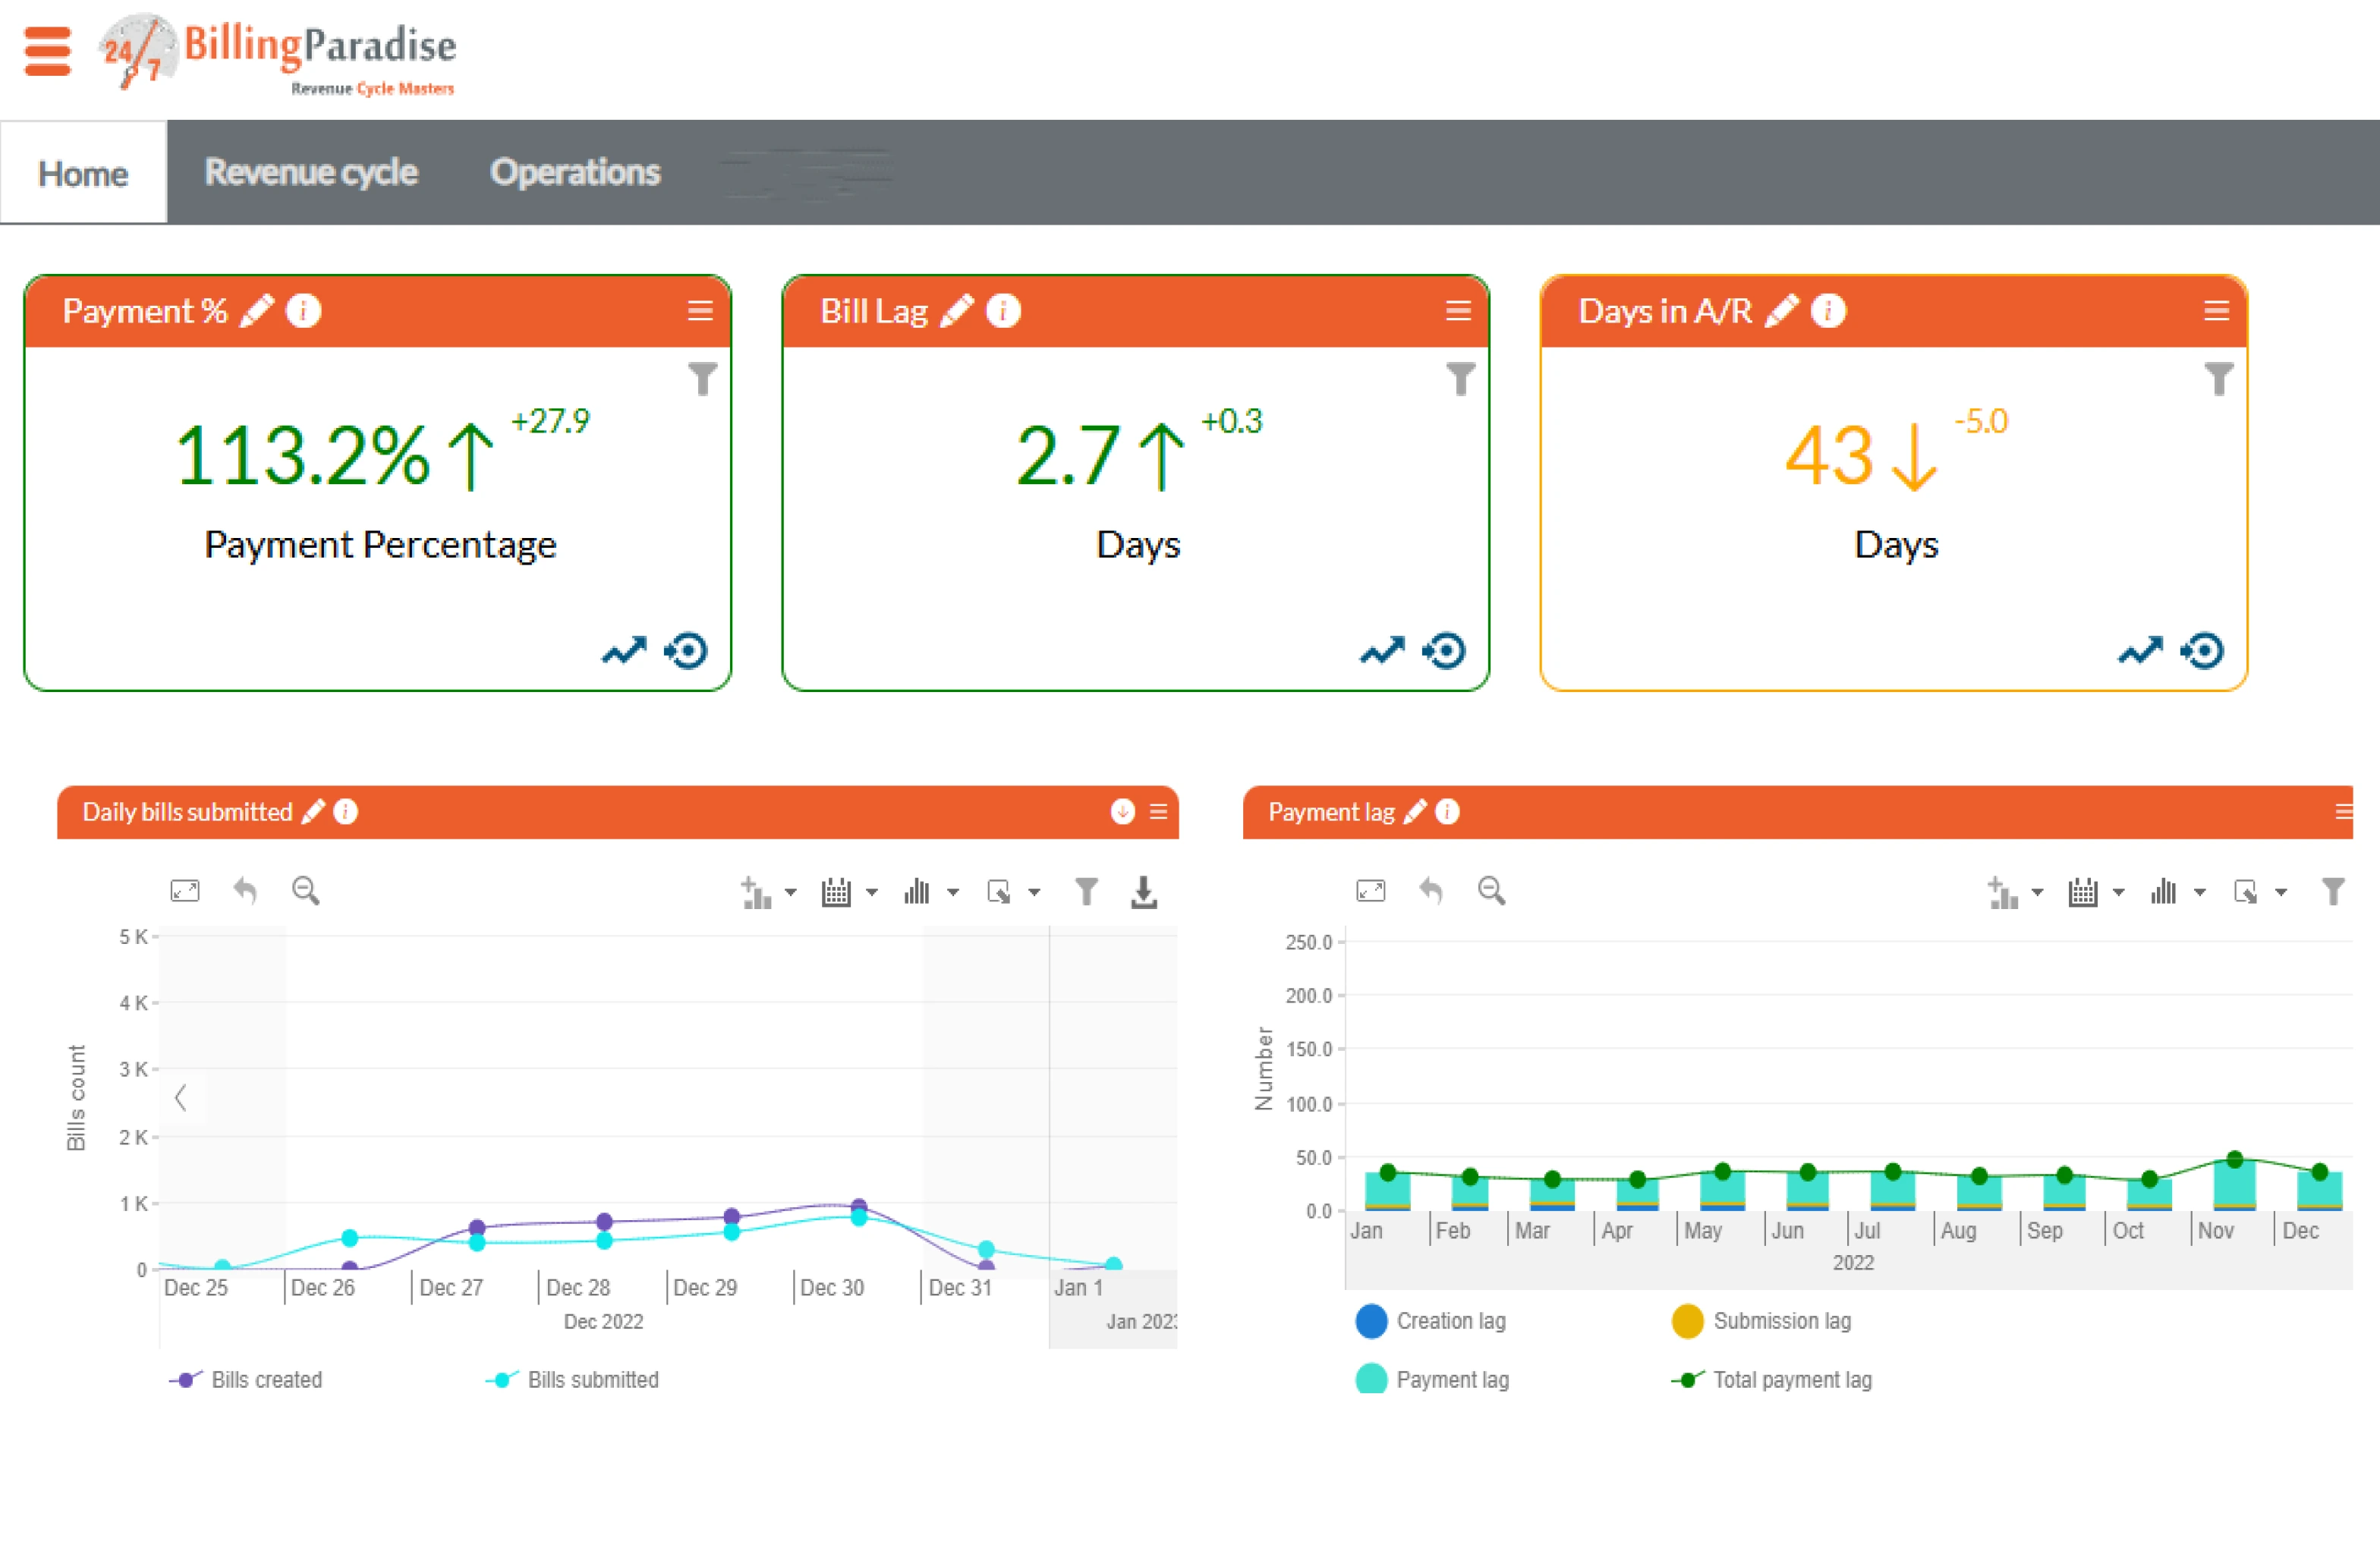The width and height of the screenshot is (2380, 1548).
Task: Open filter on Days in A/R card
Action: (x=2218, y=379)
